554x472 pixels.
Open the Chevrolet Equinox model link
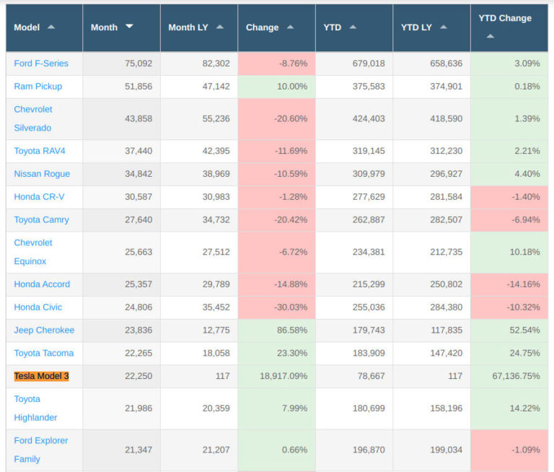33,252
